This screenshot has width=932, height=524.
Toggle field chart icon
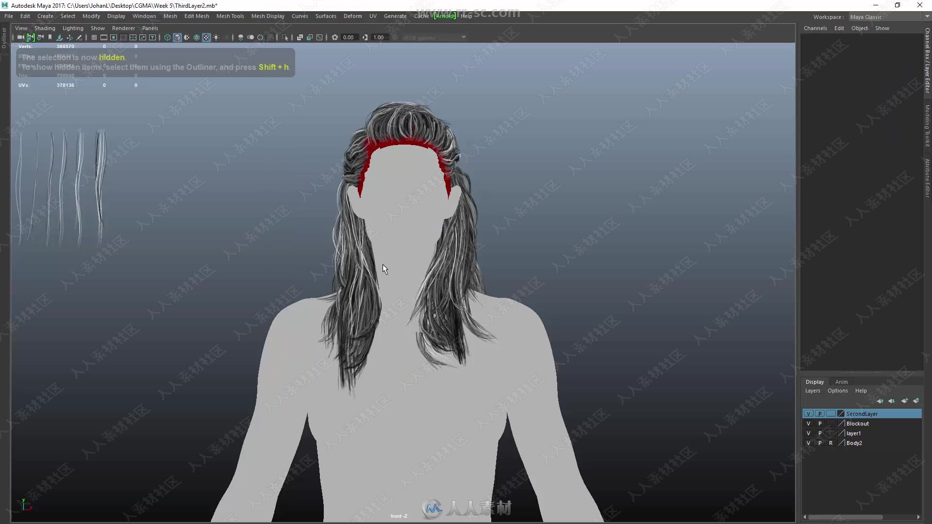coord(133,37)
